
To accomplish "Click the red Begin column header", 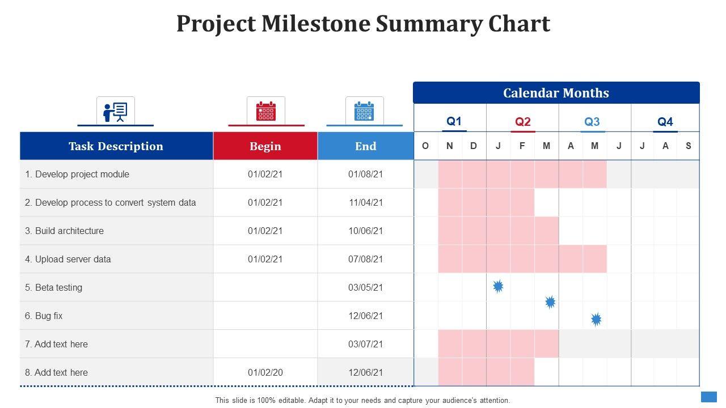I will point(265,146).
